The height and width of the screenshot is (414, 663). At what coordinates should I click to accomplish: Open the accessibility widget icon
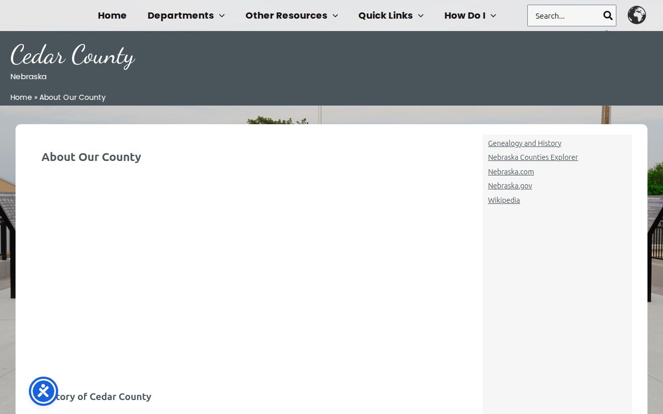click(44, 391)
